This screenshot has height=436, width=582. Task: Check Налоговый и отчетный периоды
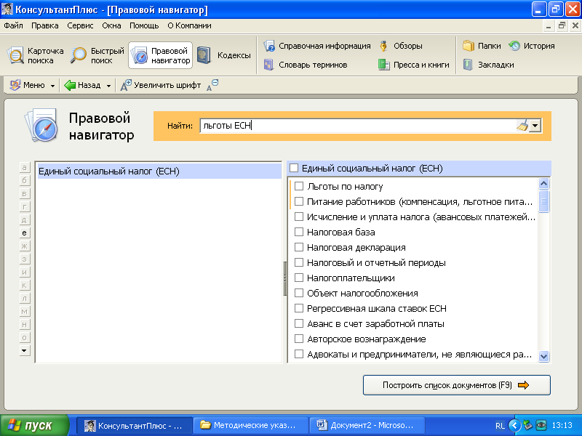pos(299,262)
